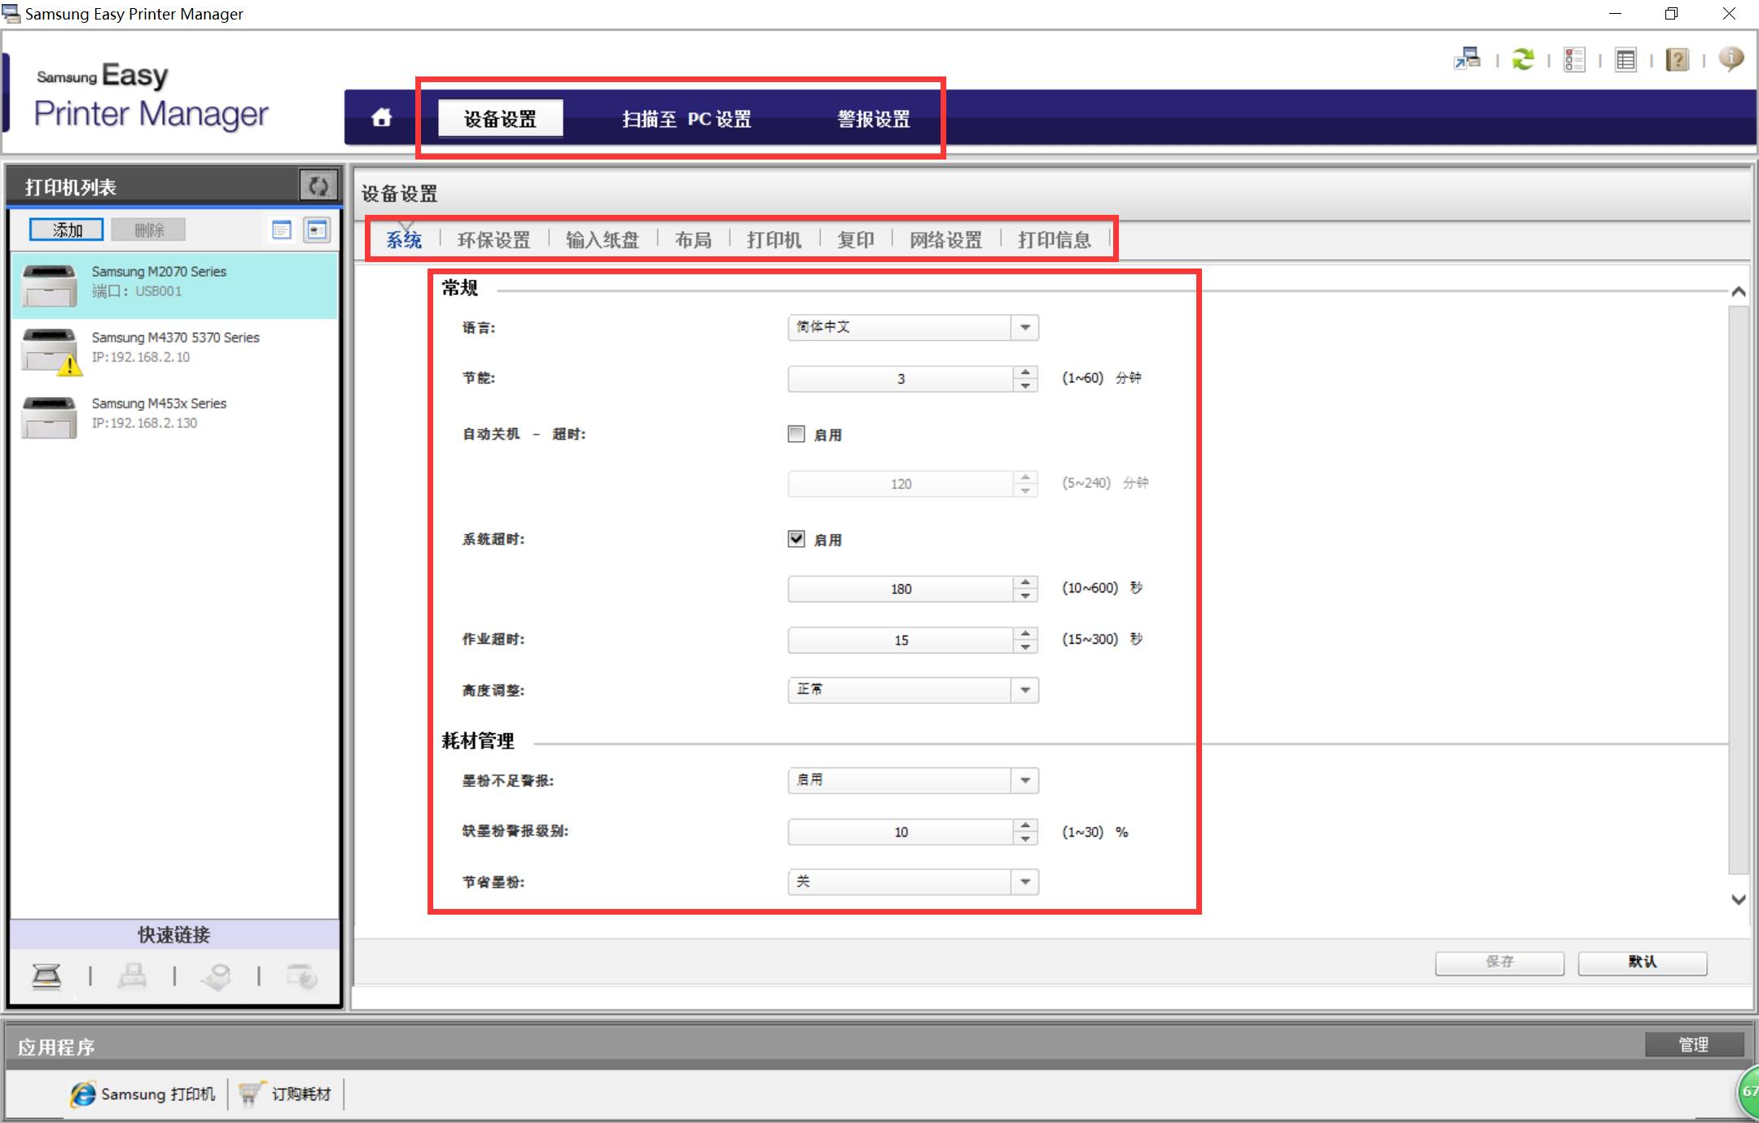The width and height of the screenshot is (1759, 1123).
Task: Select 布局 sub-tab
Action: (x=693, y=240)
